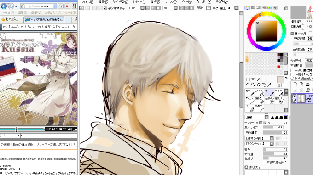This screenshot has width=313, height=175.
Task: Click the foreground color swatch
Action: click(x=280, y=79)
